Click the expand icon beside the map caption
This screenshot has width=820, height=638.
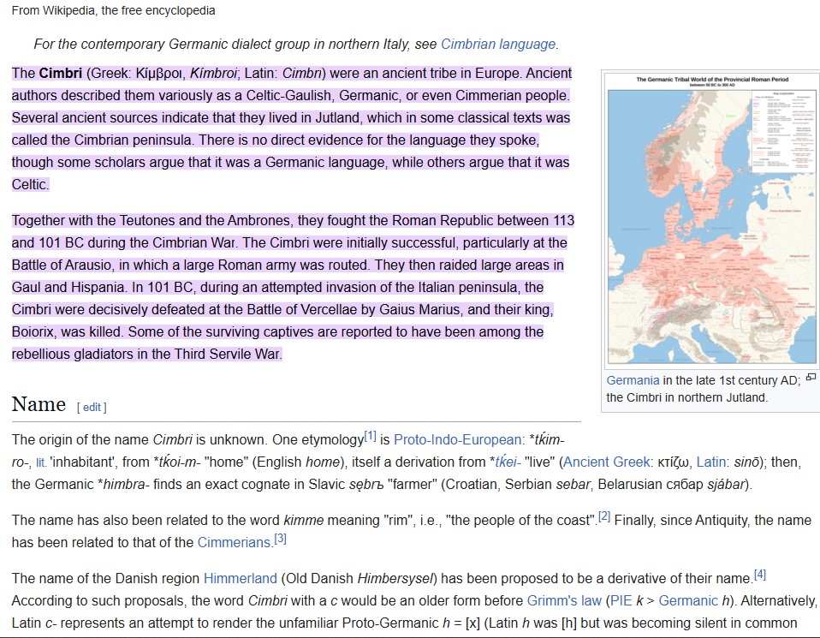(811, 380)
